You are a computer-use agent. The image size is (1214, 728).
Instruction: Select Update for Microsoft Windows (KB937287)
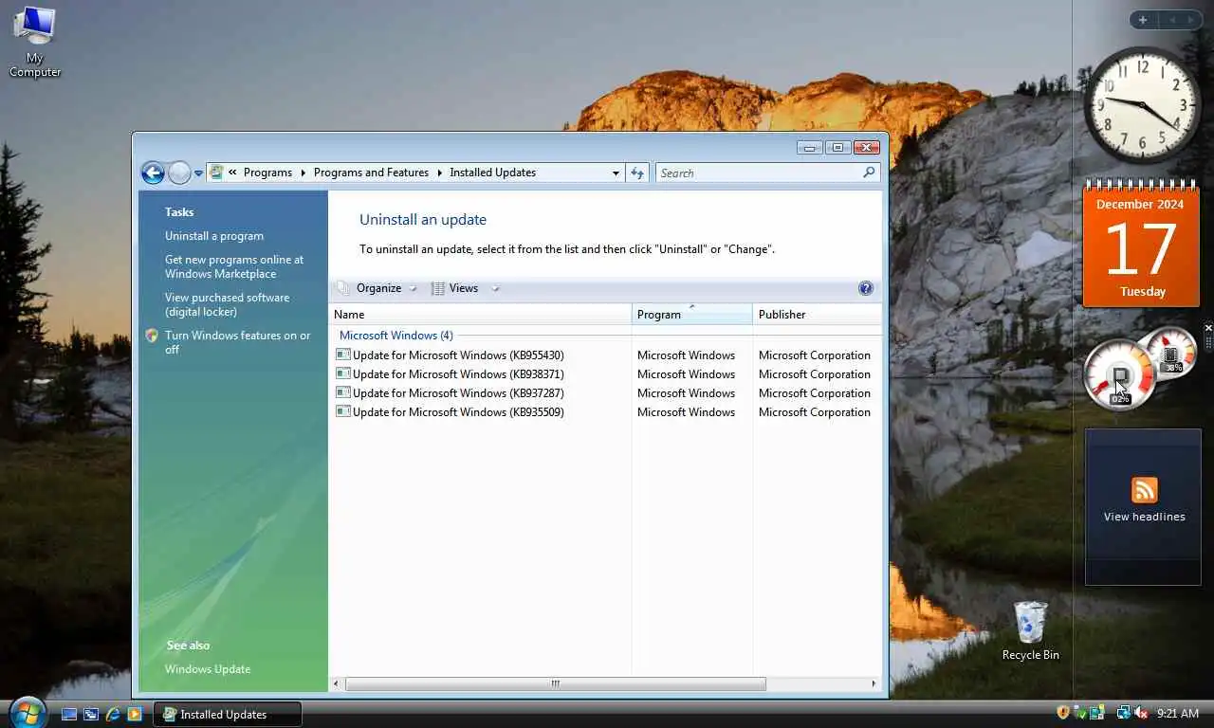click(x=458, y=393)
